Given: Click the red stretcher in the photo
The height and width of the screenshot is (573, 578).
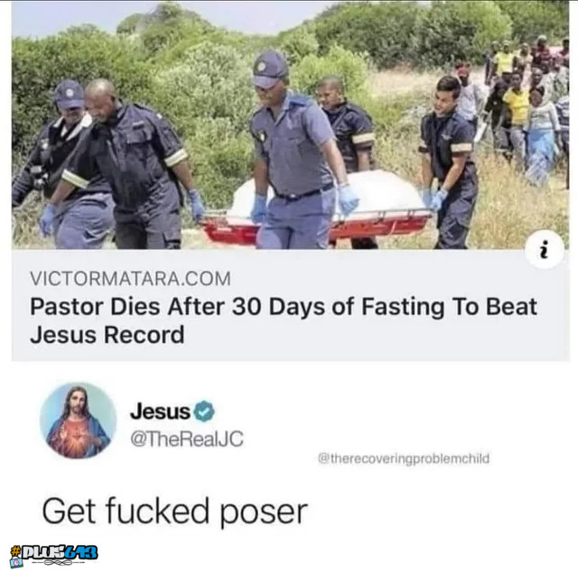Looking at the screenshot, I should [315, 226].
